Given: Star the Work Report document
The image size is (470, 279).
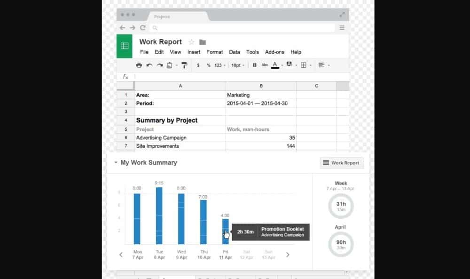Looking at the screenshot, I should point(191,42).
